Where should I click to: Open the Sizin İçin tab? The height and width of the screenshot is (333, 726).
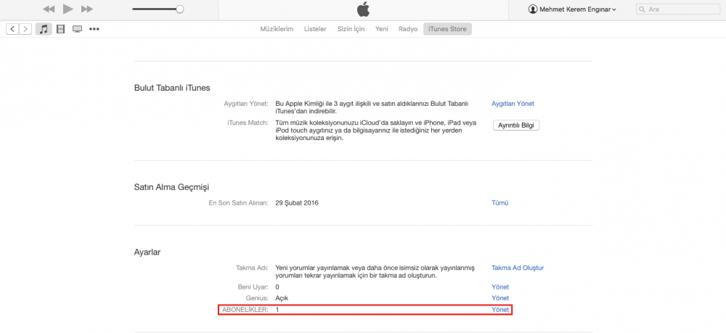pyautogui.click(x=351, y=29)
